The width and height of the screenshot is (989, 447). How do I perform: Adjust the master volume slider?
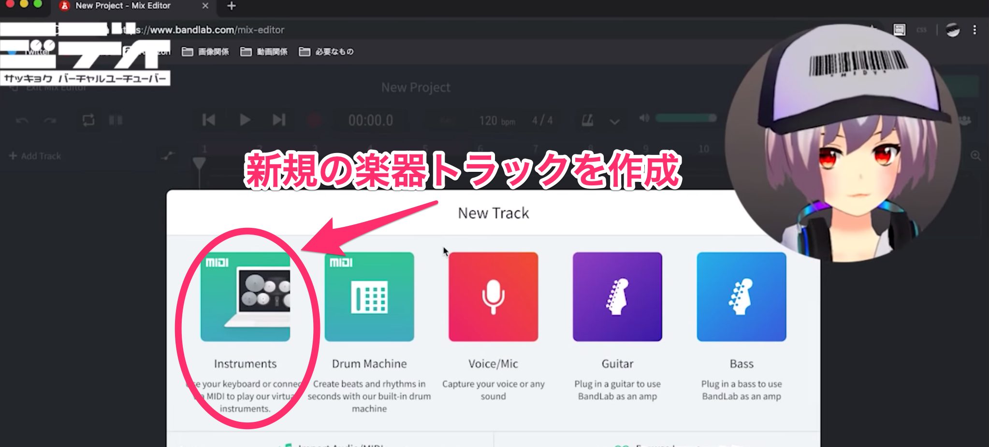pos(685,118)
